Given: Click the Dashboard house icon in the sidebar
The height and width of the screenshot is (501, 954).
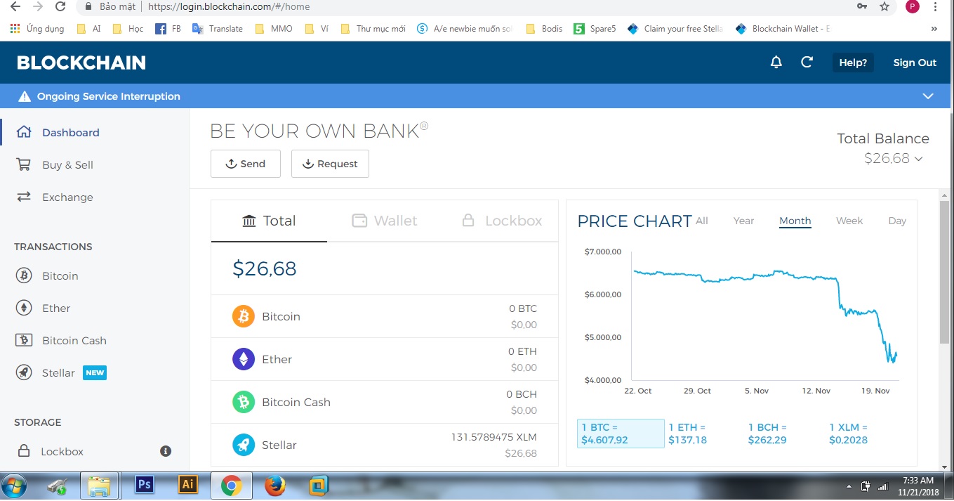Looking at the screenshot, I should click(x=24, y=132).
